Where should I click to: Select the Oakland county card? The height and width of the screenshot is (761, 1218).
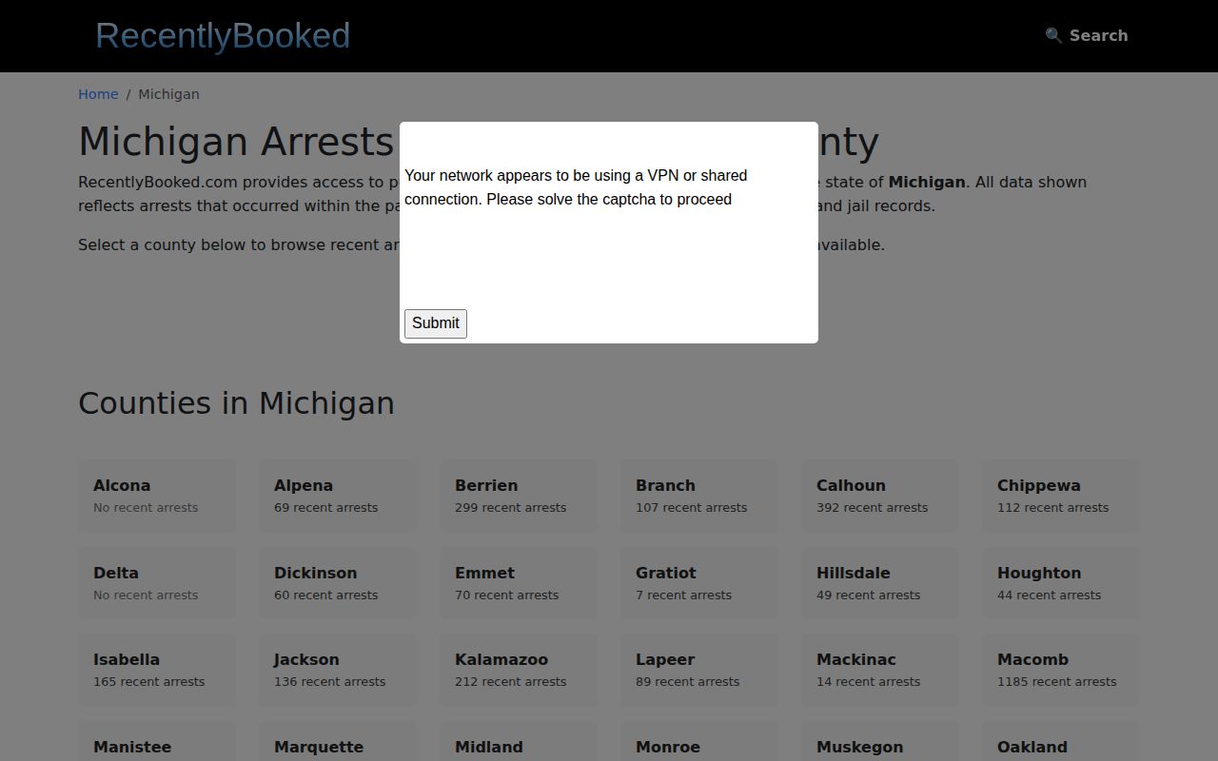pos(1061,741)
